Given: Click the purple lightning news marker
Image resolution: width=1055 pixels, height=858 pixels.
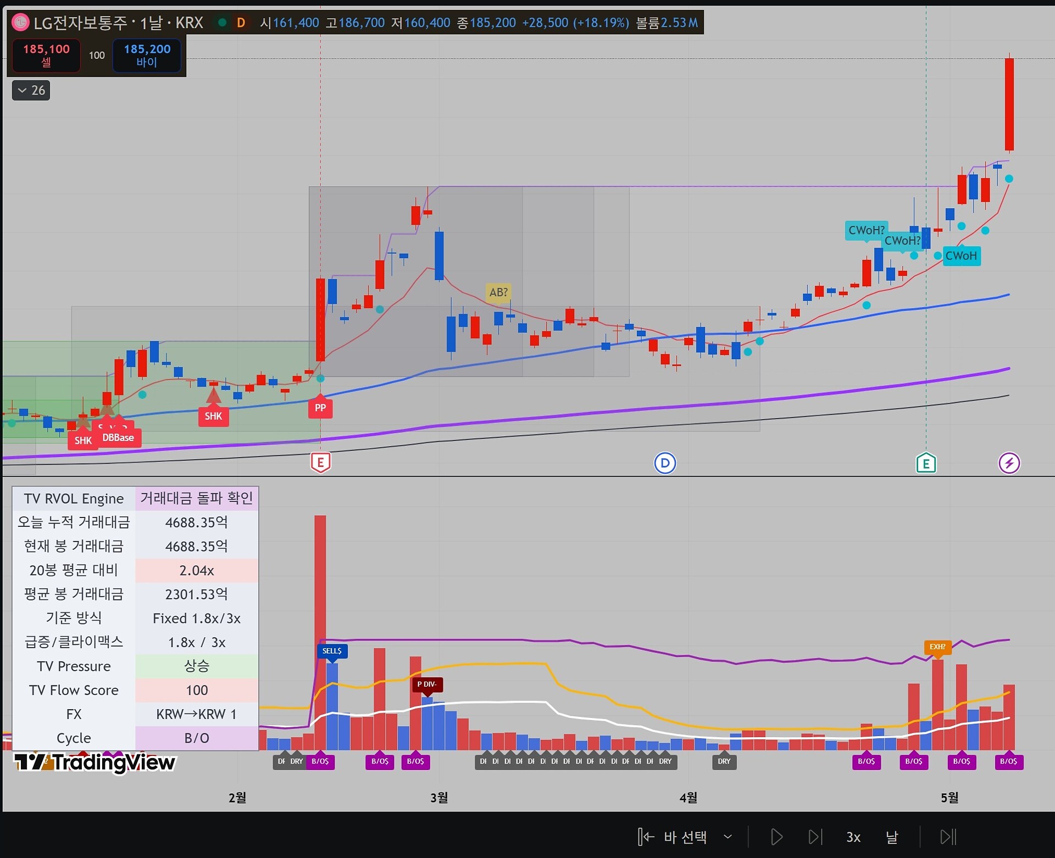Looking at the screenshot, I should 1009,463.
